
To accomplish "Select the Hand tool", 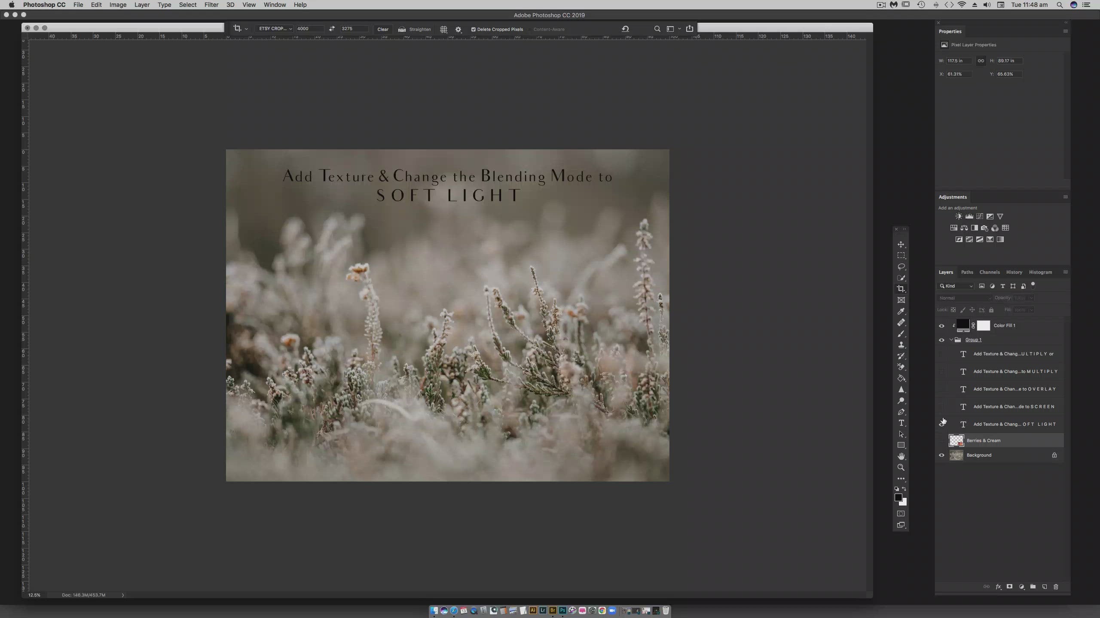I will (x=901, y=456).
